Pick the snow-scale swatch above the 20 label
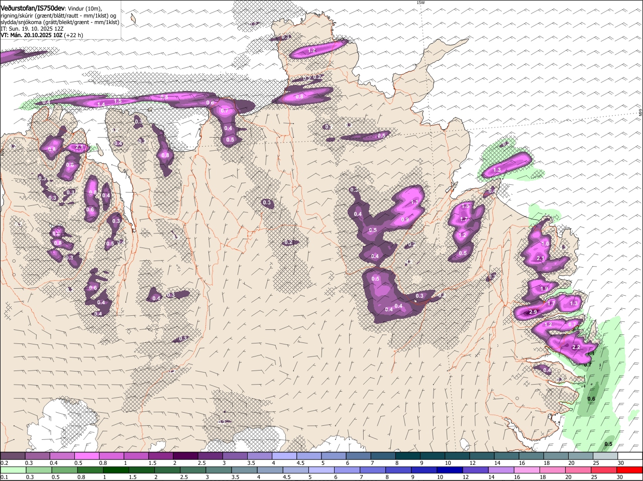The image size is (643, 481). pos(581,456)
